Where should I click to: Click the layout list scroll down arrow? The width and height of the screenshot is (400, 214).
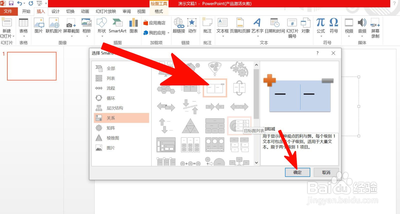coord(256,163)
